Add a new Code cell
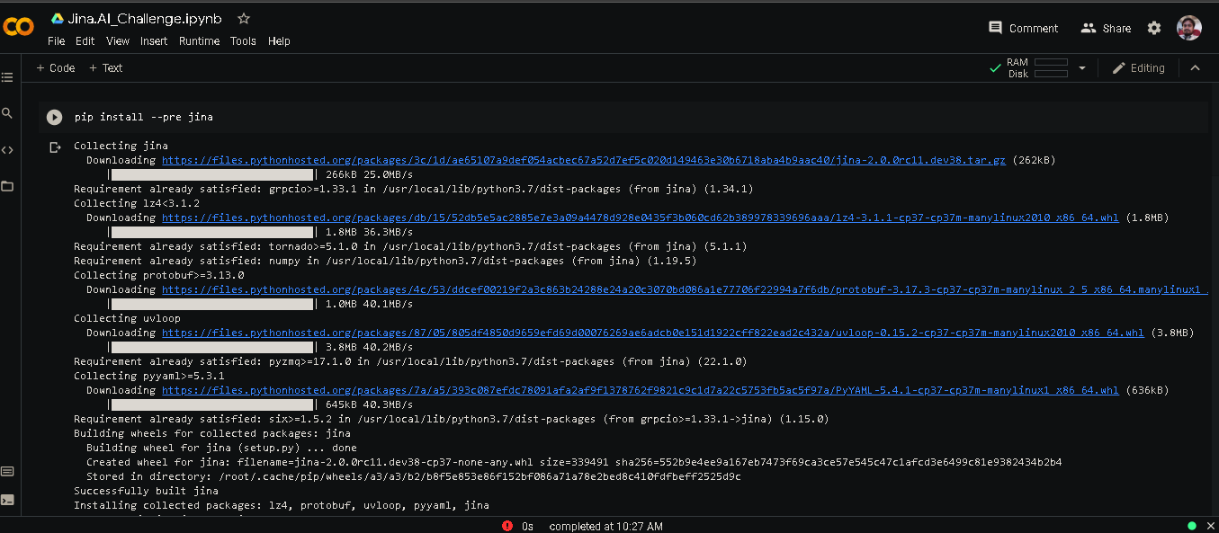The image size is (1219, 533). [x=56, y=68]
